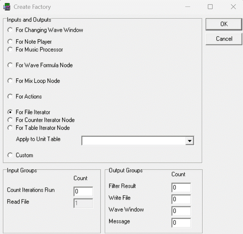The width and height of the screenshot is (243, 234).
Task: Click the Wave Window count input
Action: (181, 211)
